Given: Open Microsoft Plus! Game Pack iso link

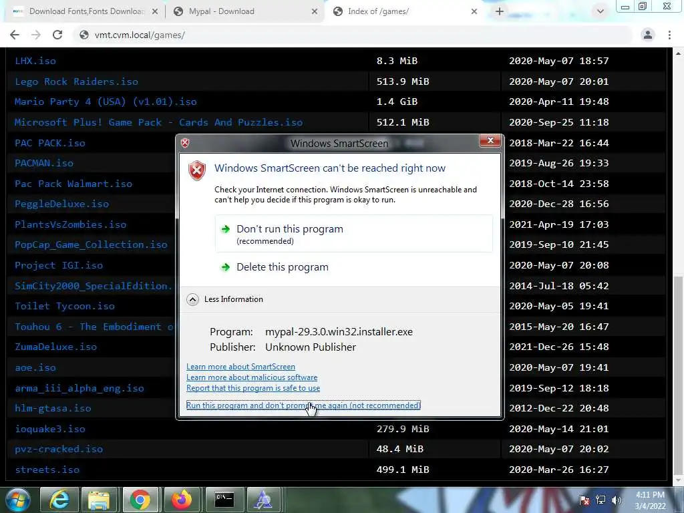Looking at the screenshot, I should 158,122.
